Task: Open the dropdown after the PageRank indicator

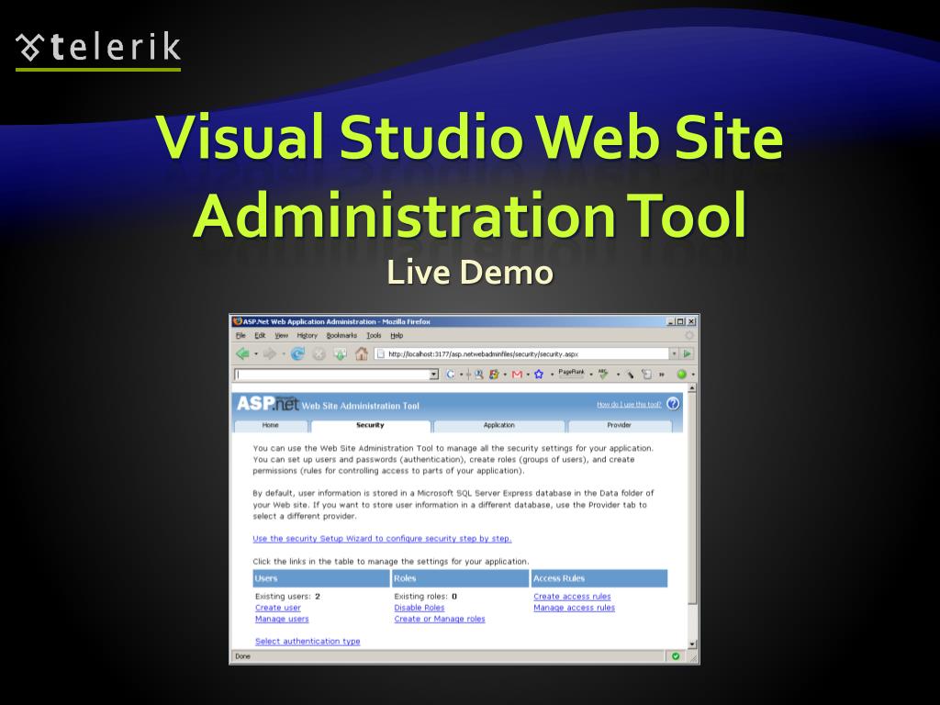Action: coord(591,375)
